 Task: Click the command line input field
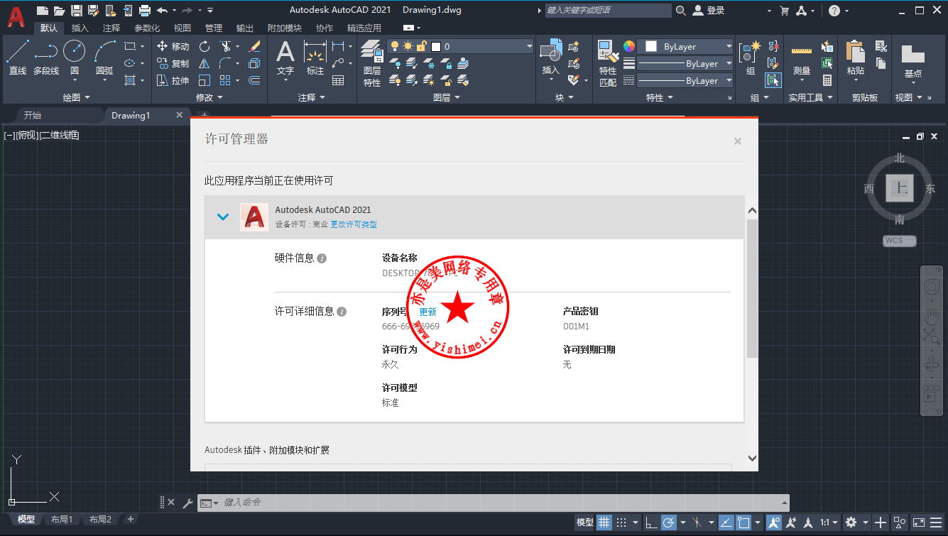(493, 503)
